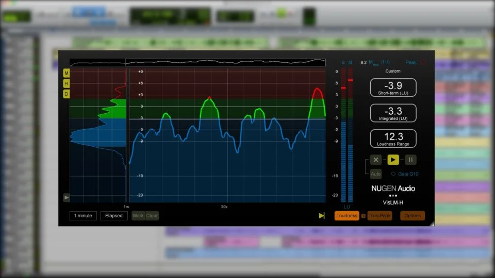Screen dimensions: 495x278
Task: Open the 1 minute timescale selector
Action: click(x=83, y=216)
